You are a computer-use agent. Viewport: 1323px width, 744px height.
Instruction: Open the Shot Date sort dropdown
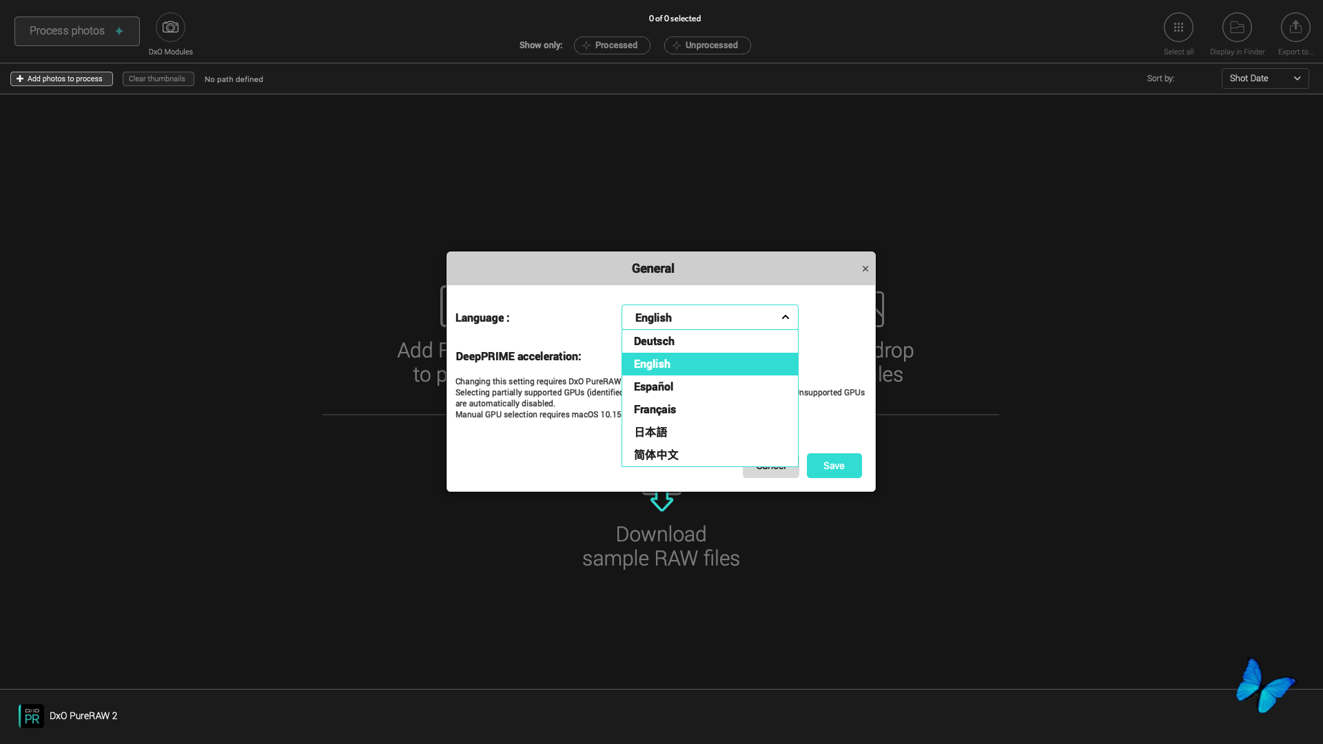pos(1264,79)
